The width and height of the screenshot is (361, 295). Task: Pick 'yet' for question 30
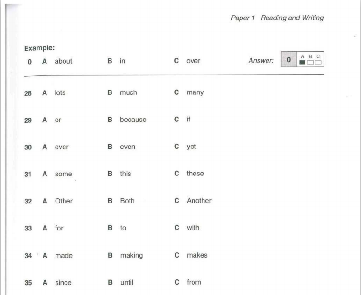[191, 147]
